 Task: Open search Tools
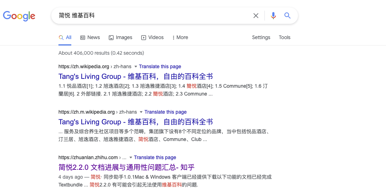pos(284,38)
